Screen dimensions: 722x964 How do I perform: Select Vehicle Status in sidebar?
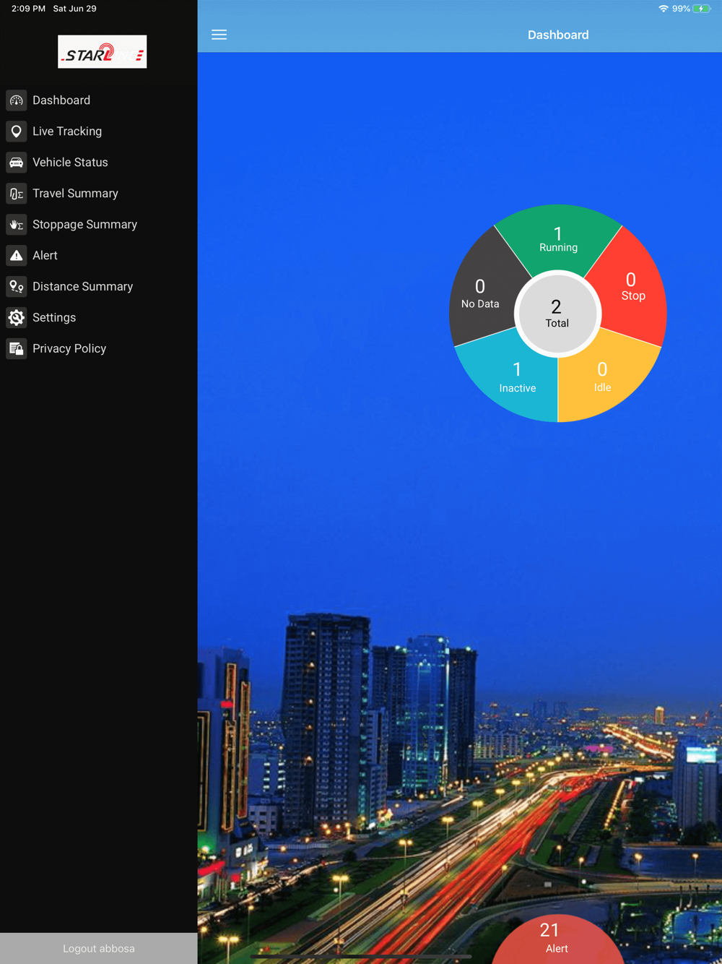pyautogui.click(x=70, y=163)
